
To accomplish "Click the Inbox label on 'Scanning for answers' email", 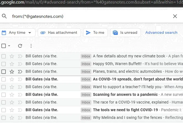I will click(86, 95).
